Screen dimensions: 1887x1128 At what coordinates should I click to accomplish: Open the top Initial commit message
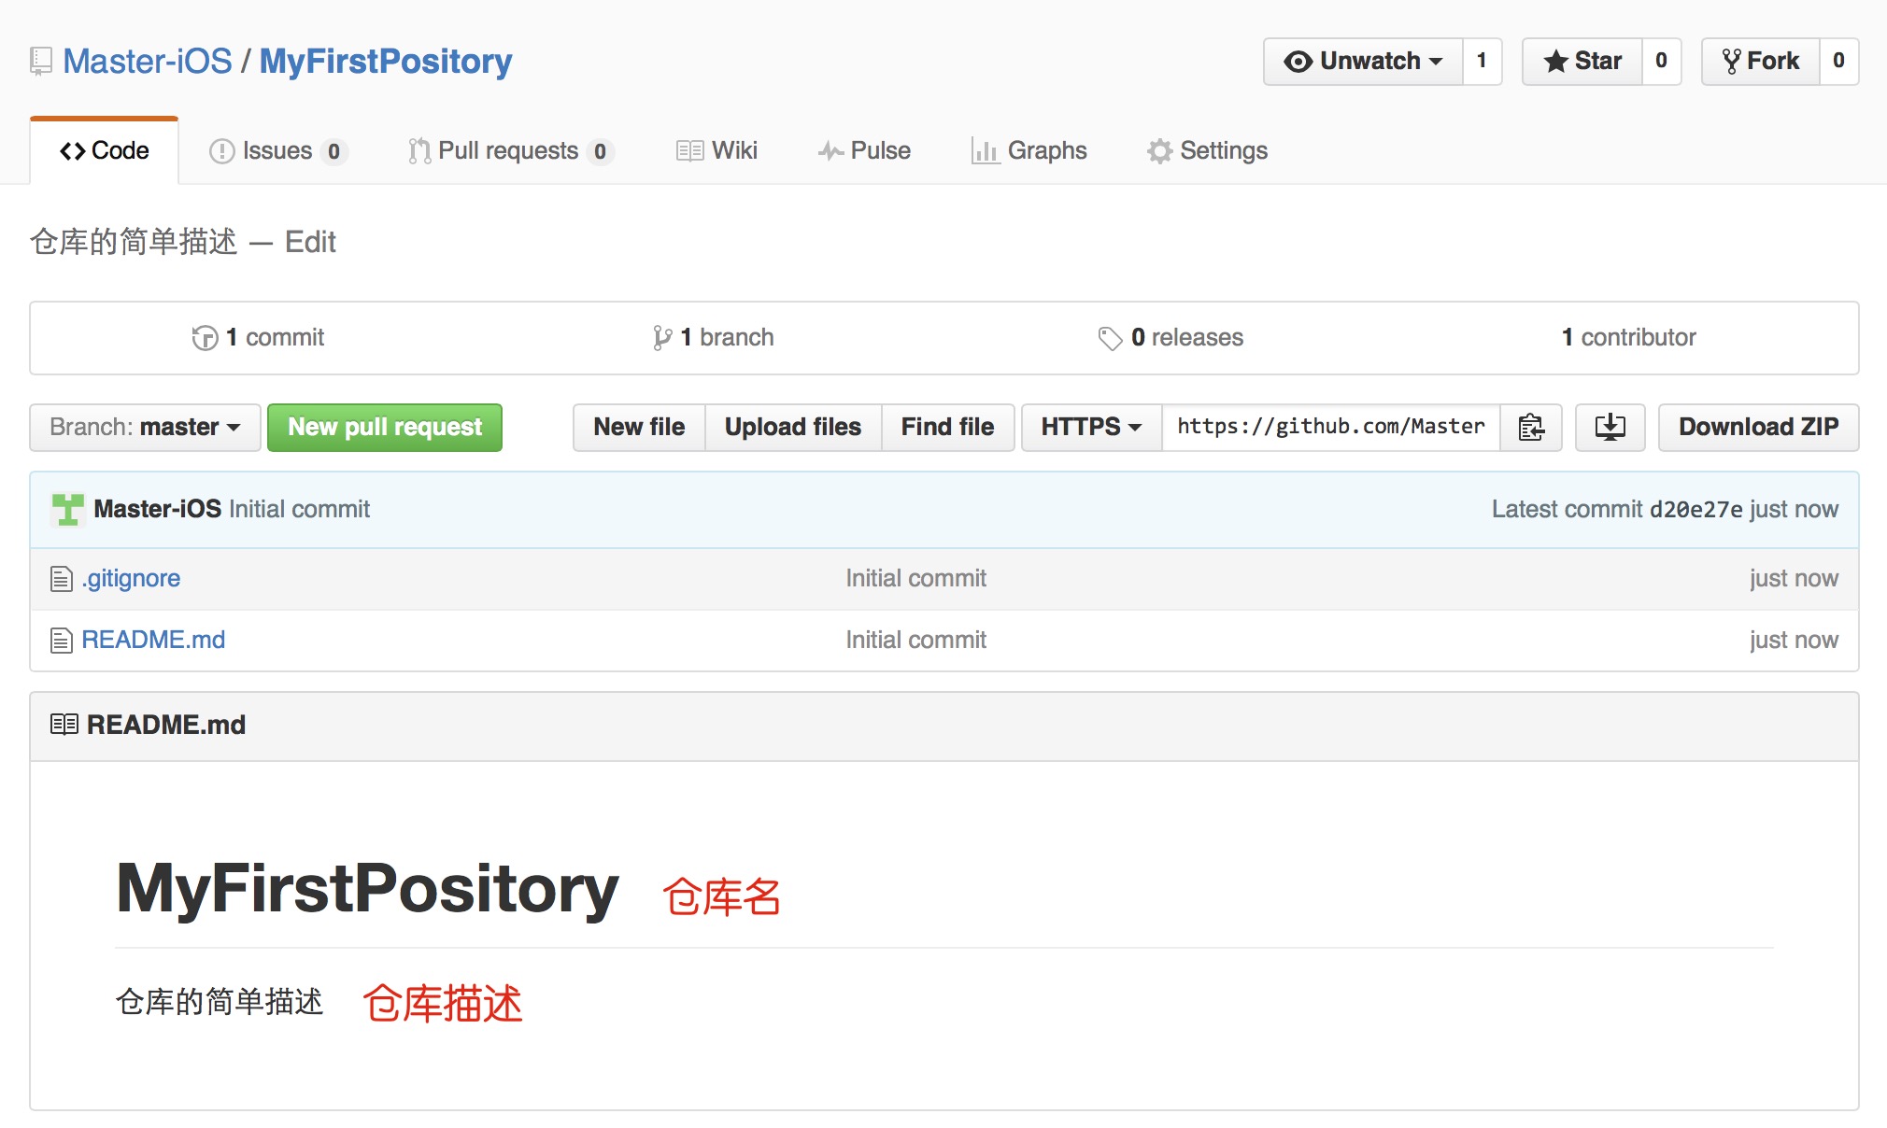pos(300,509)
